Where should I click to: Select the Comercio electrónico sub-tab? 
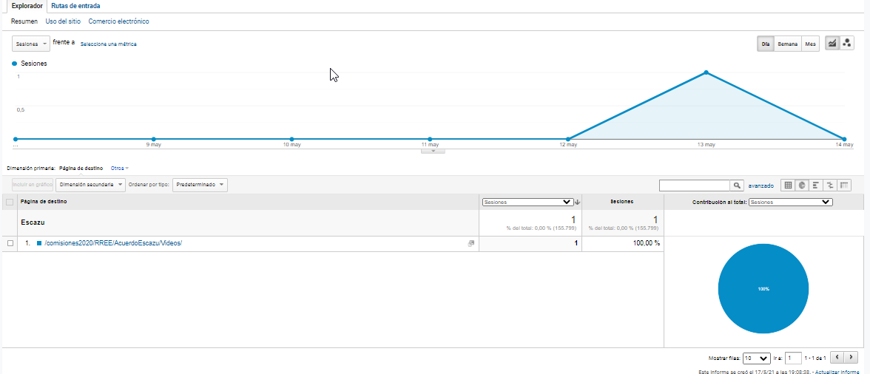(118, 21)
